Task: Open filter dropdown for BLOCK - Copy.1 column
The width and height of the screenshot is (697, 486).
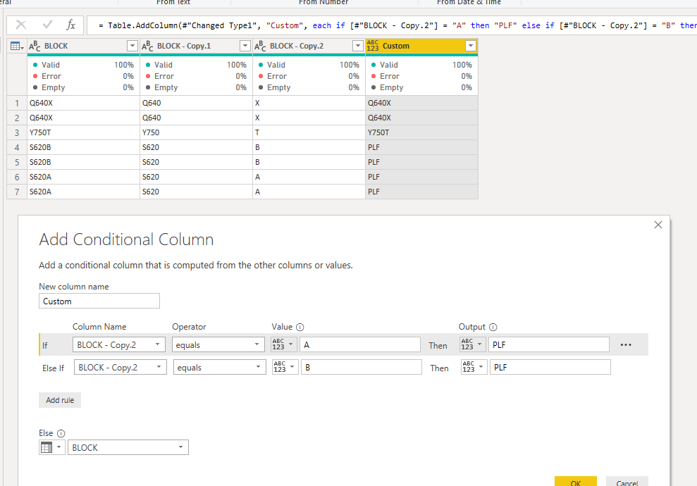Action: pos(245,46)
